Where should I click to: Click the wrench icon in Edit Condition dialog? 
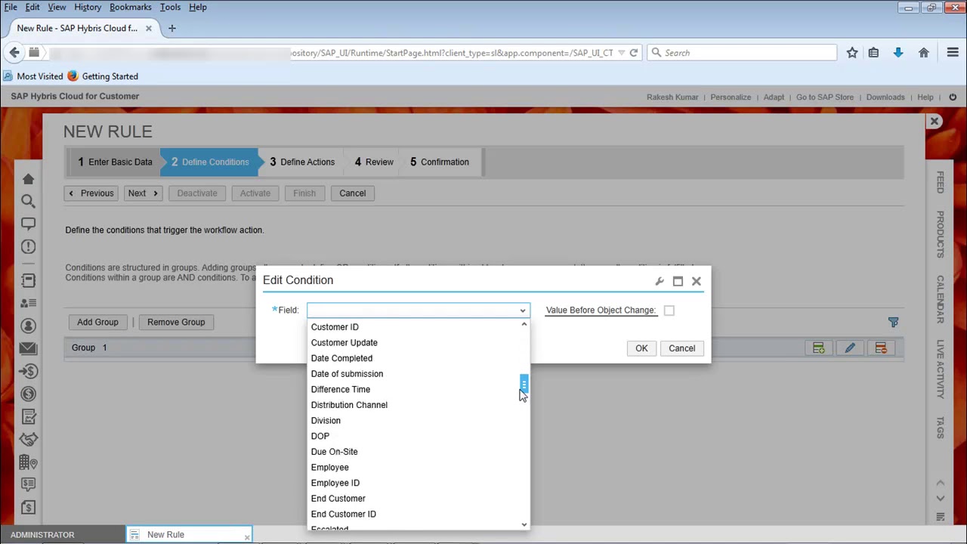[660, 281]
